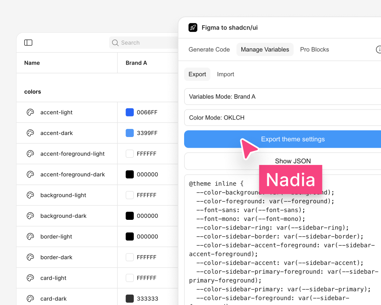Click the palette icon beside border-dark

[x=30, y=257]
